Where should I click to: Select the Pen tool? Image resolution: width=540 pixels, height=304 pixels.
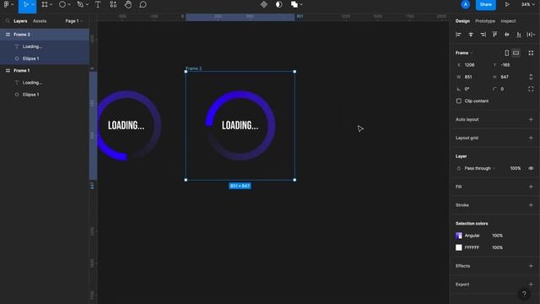(x=80, y=4)
